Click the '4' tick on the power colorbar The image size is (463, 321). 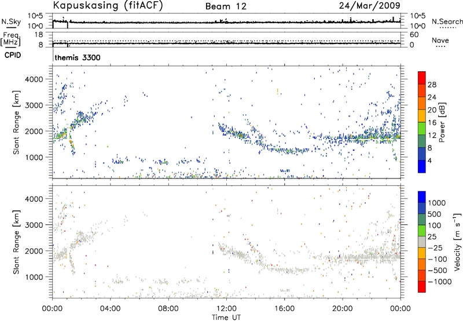coord(429,160)
